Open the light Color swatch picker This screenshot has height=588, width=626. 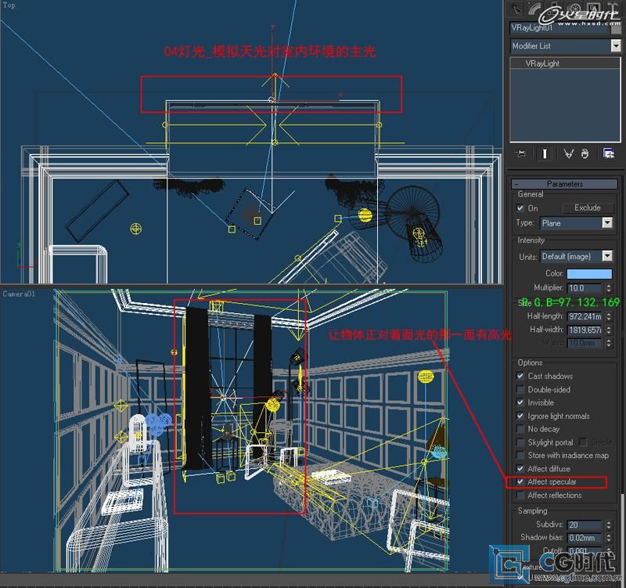pos(589,273)
